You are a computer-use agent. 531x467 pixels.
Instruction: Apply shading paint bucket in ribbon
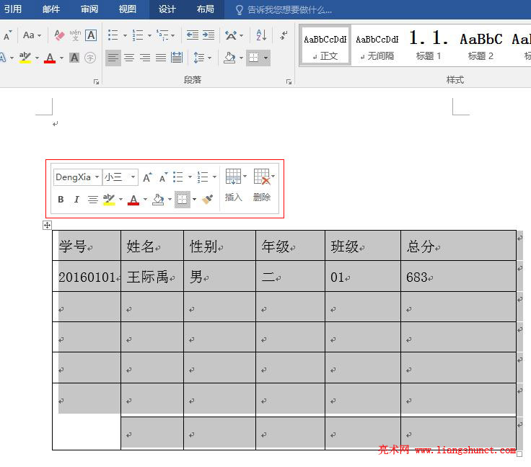(229, 58)
